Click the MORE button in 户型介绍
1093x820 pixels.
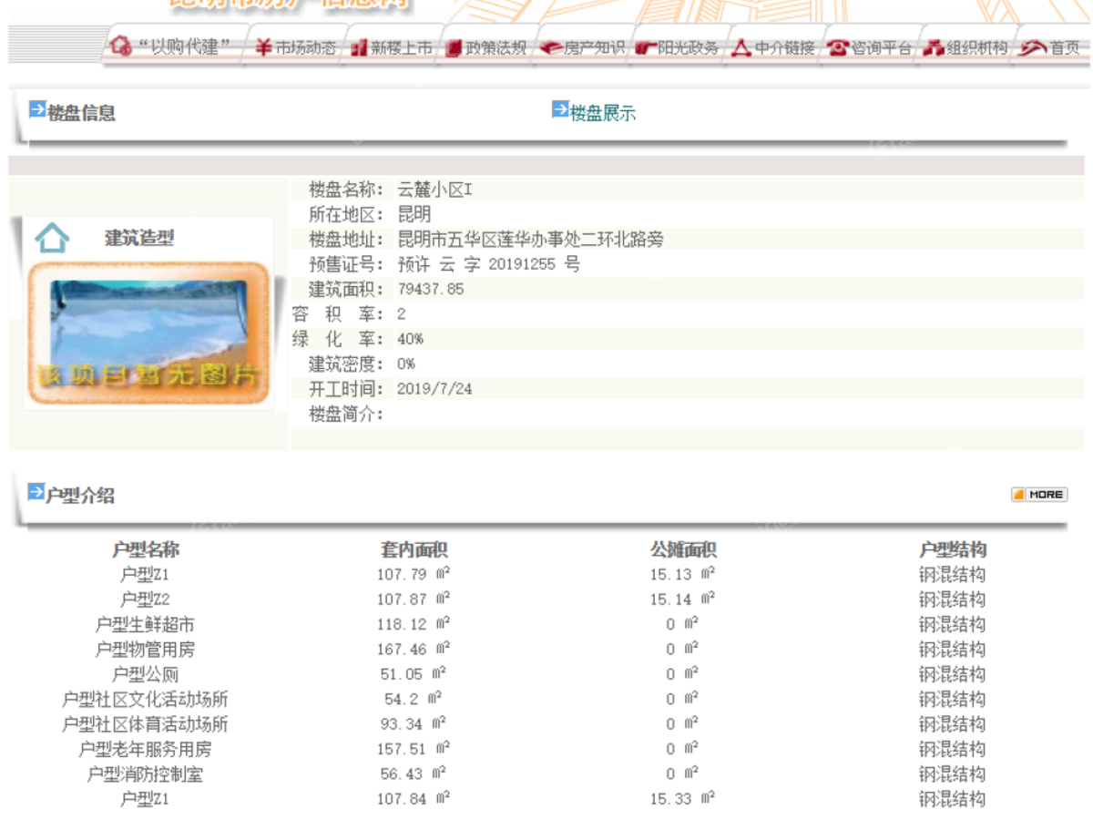(x=1039, y=494)
